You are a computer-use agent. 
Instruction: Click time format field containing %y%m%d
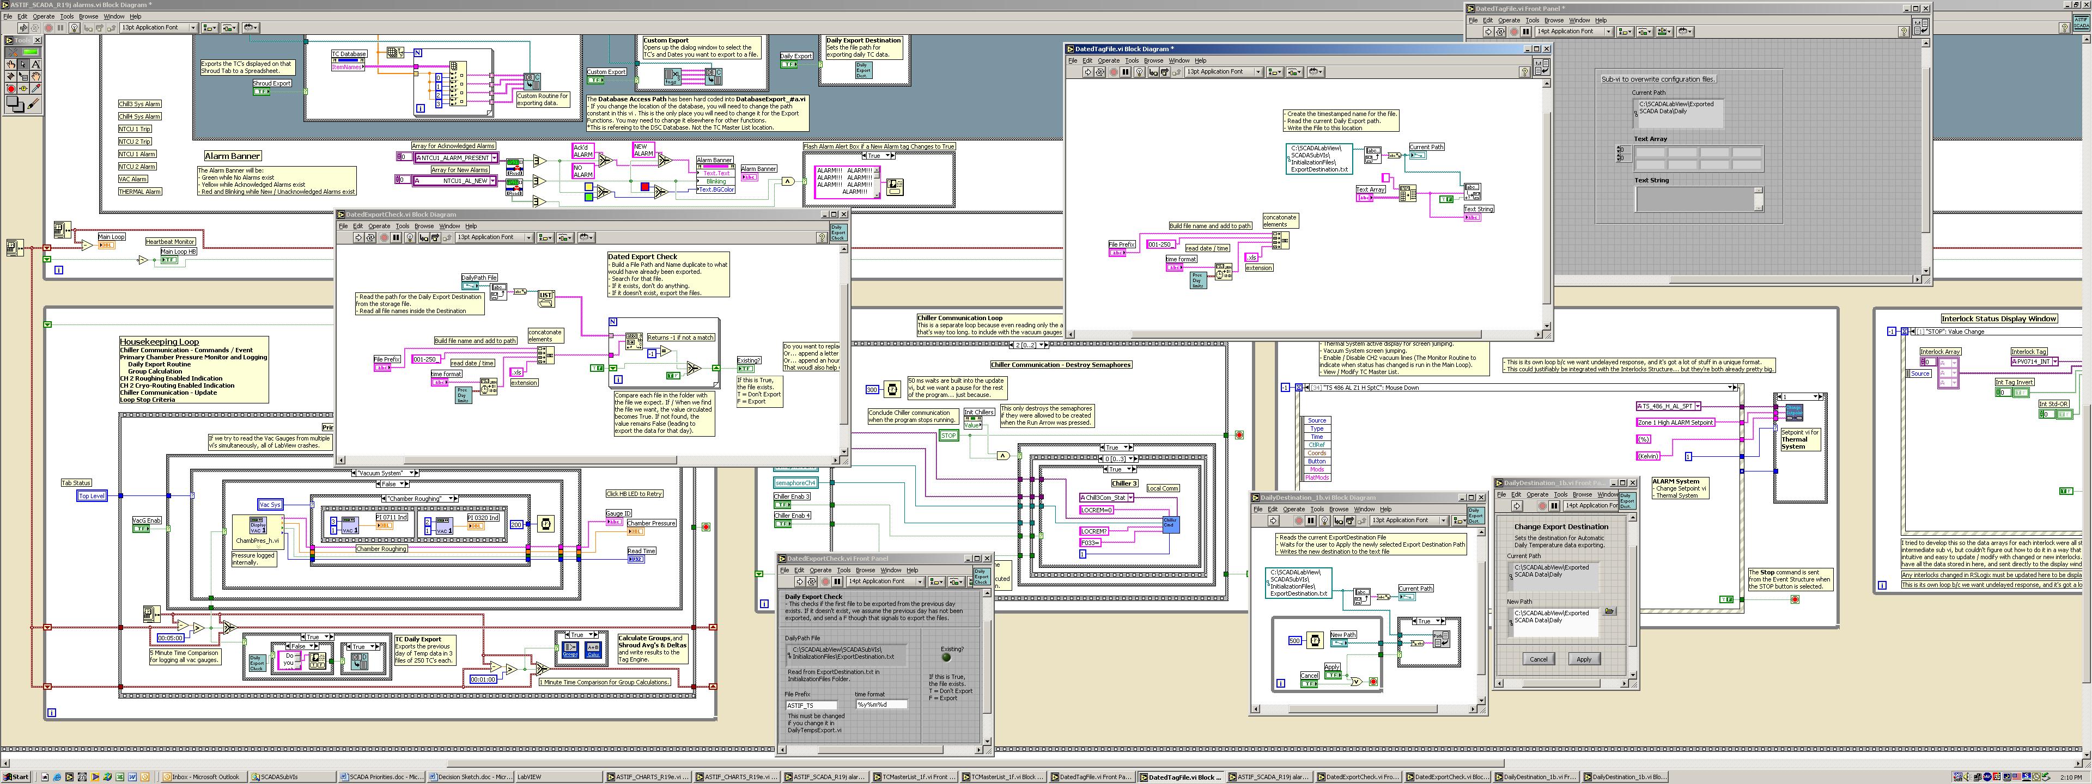click(x=882, y=705)
